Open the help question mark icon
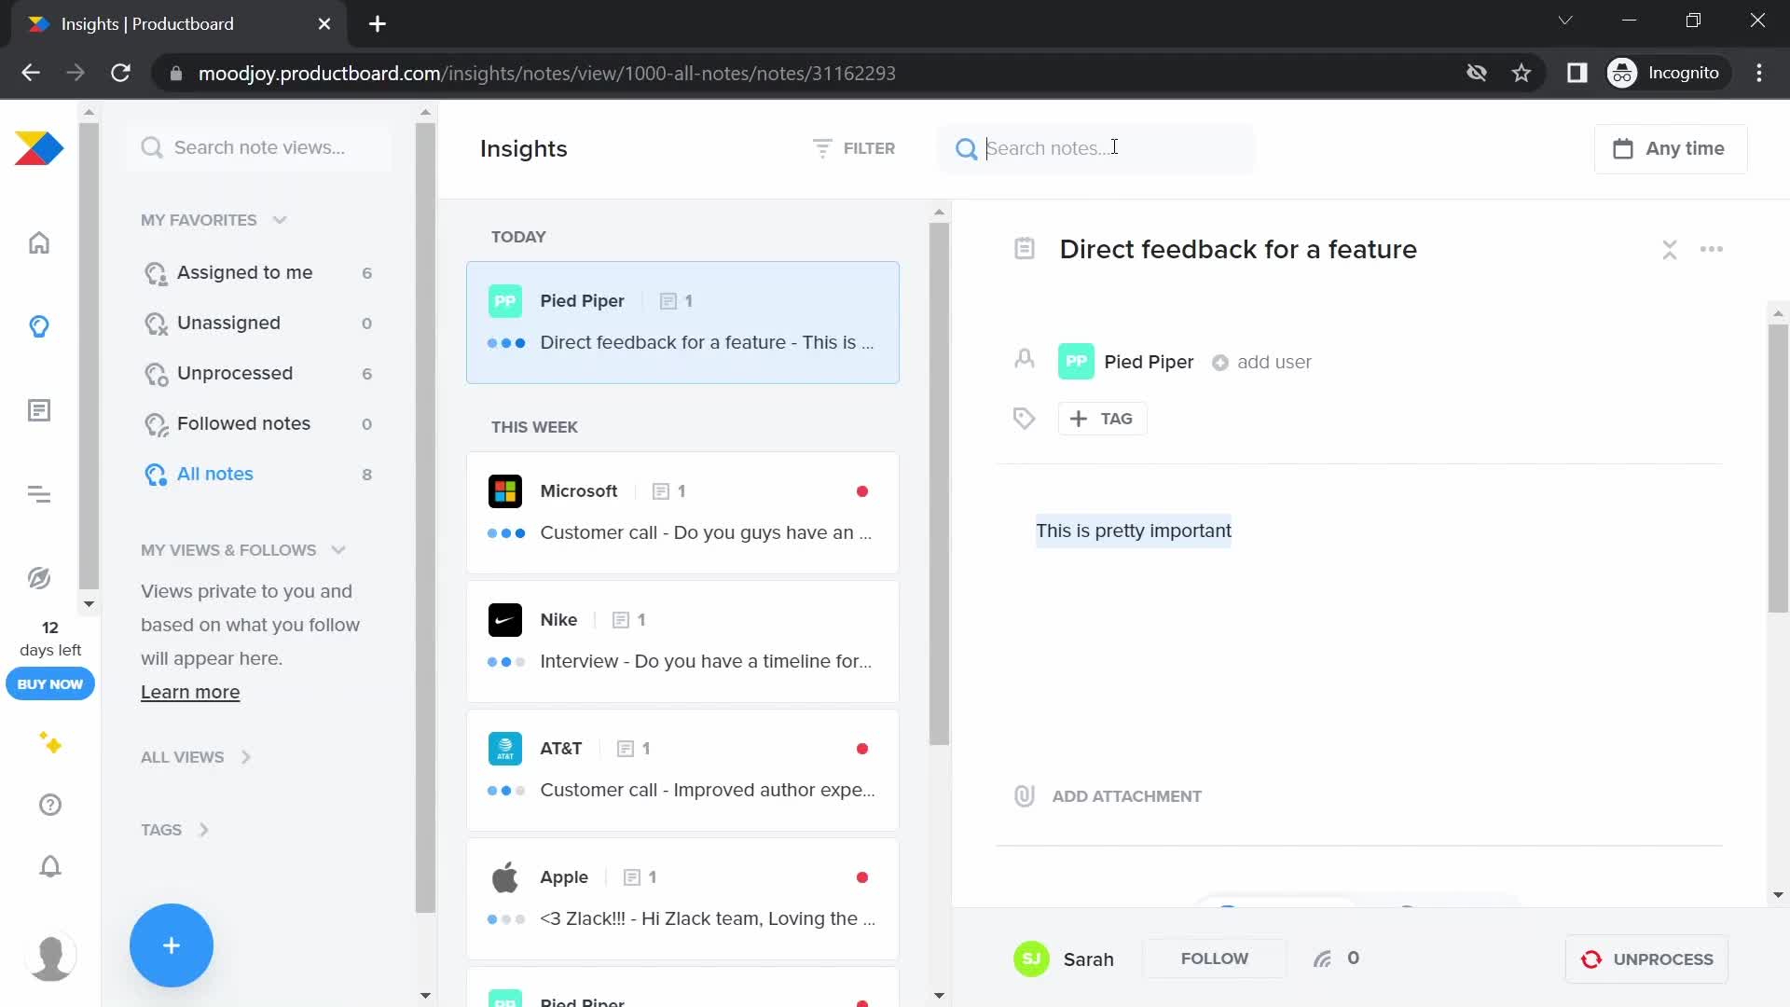The height and width of the screenshot is (1007, 1790). click(x=50, y=805)
